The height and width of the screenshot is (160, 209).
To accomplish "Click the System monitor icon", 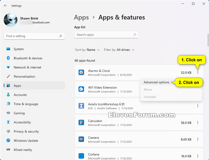I will tap(8, 49).
